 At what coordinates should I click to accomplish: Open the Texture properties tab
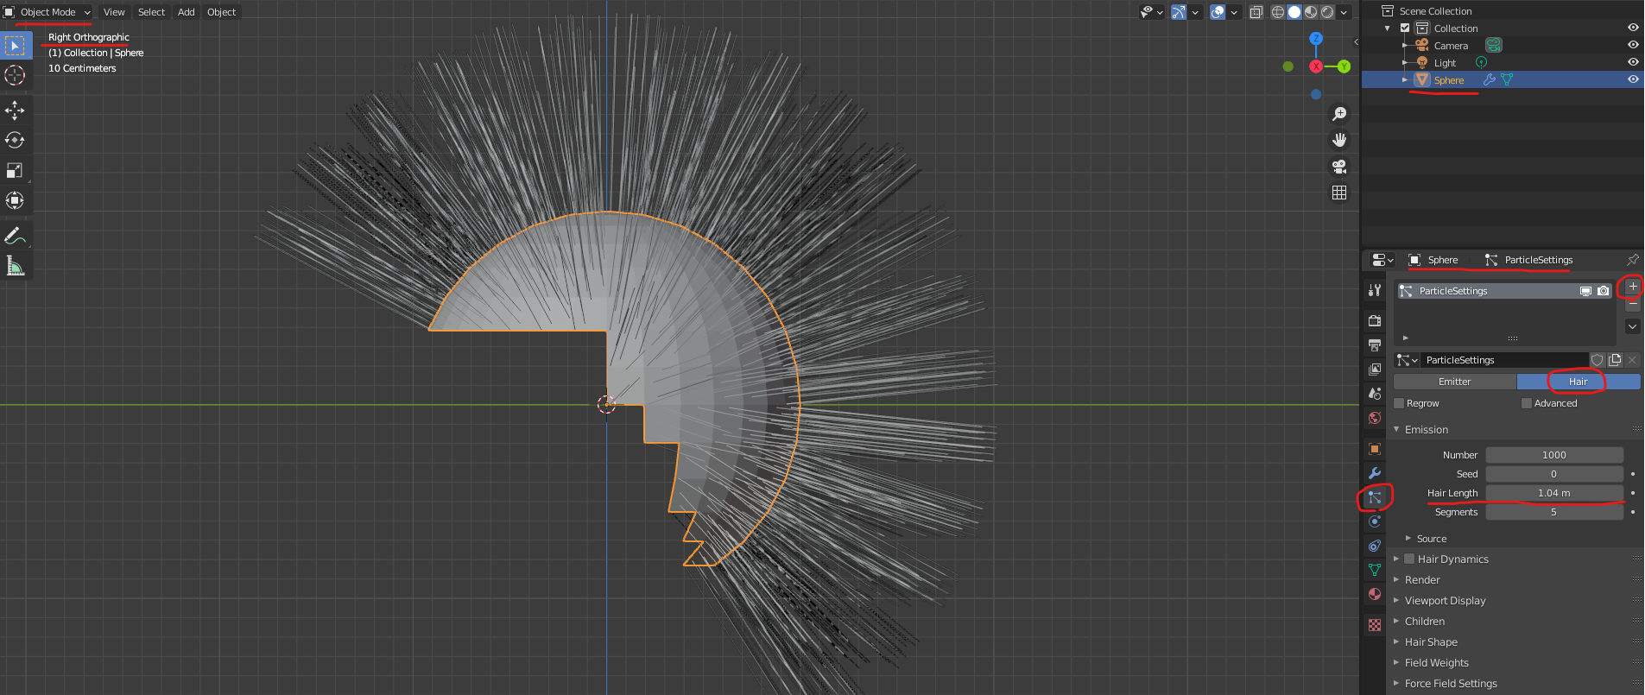(x=1375, y=625)
